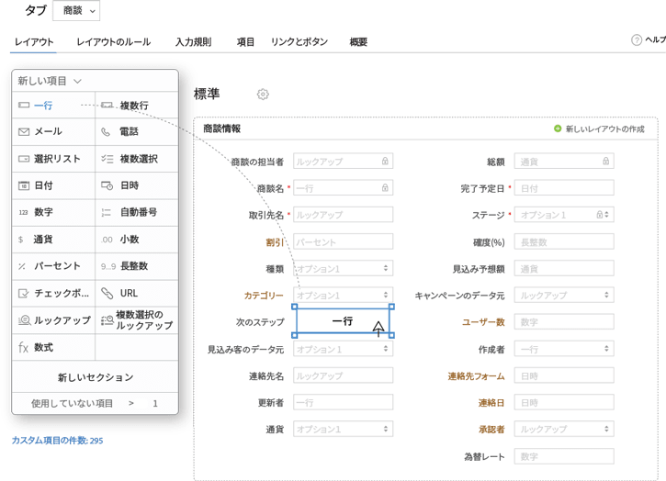Click the 数式 (formula) fx icon
The image size is (666, 481).
(23, 348)
